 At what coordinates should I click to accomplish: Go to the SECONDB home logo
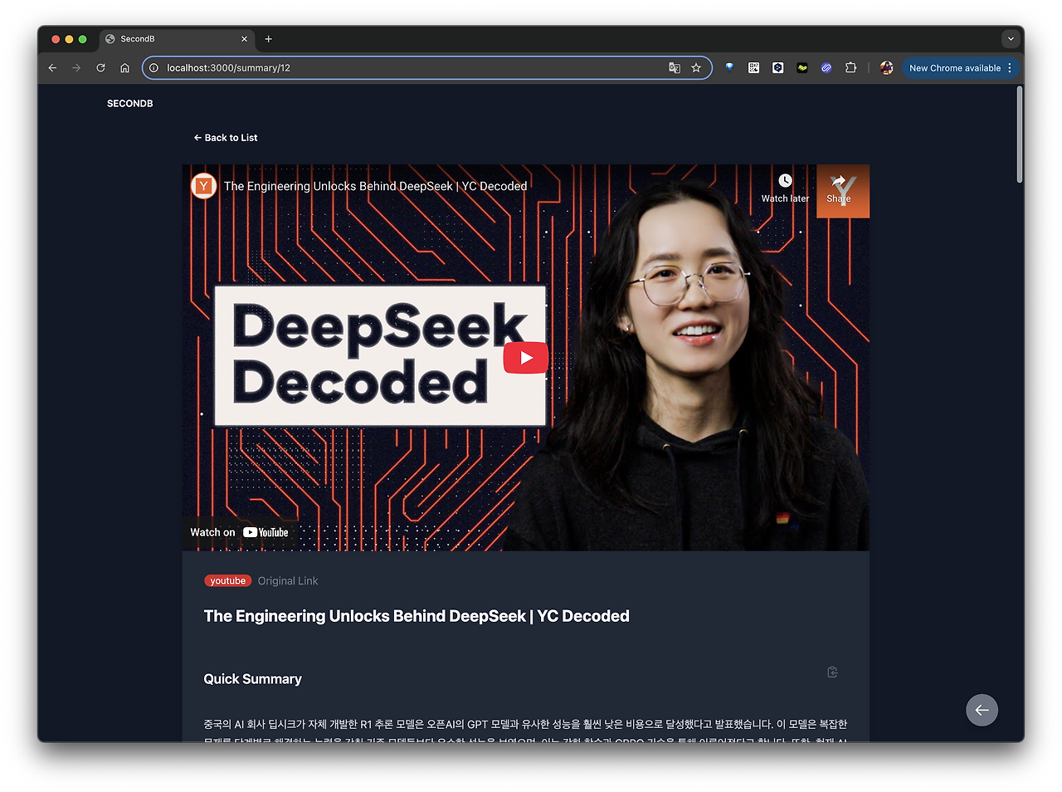click(130, 104)
